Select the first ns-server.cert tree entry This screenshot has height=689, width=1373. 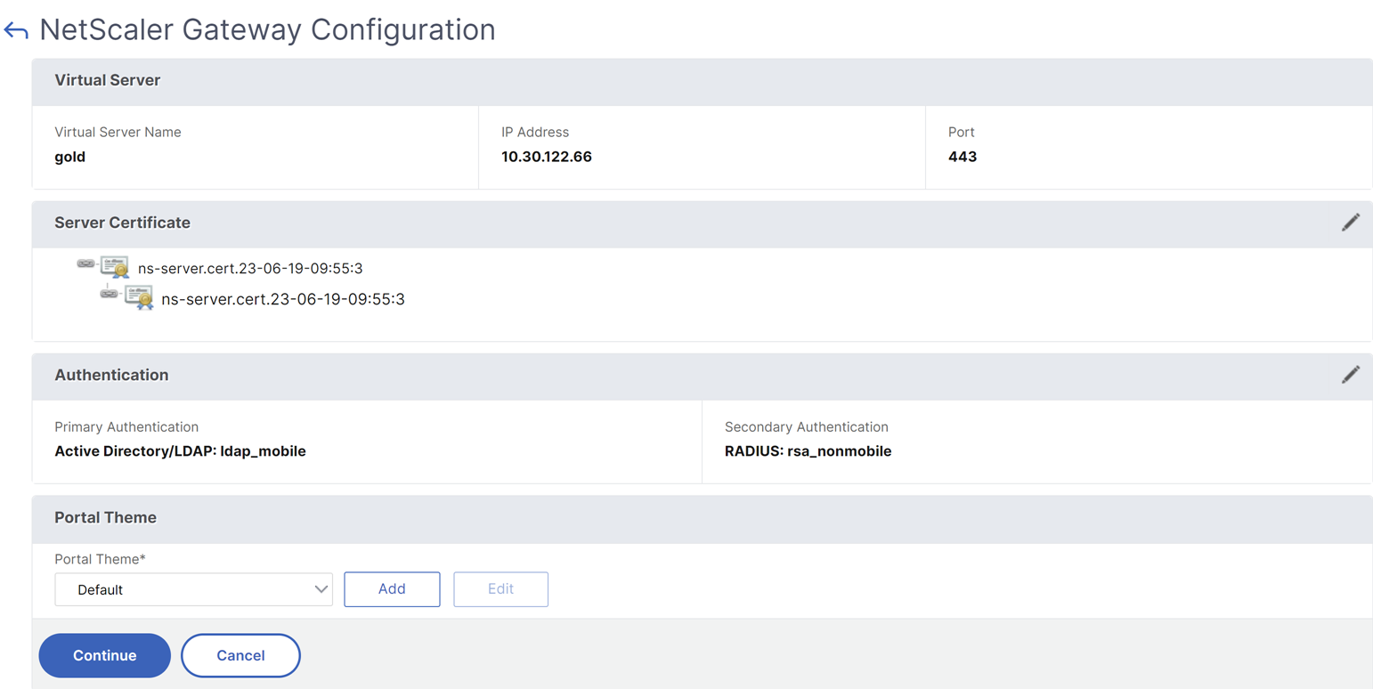tap(250, 268)
